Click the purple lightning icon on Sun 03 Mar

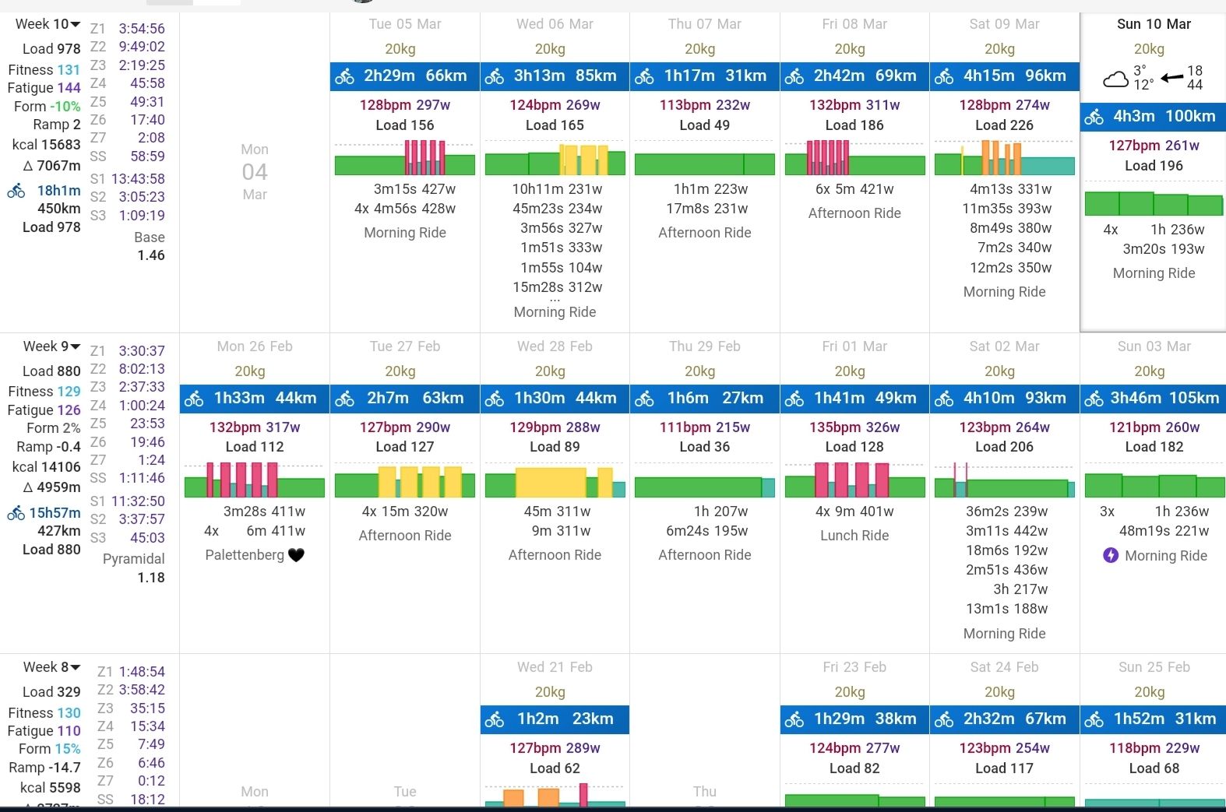[x=1111, y=555]
